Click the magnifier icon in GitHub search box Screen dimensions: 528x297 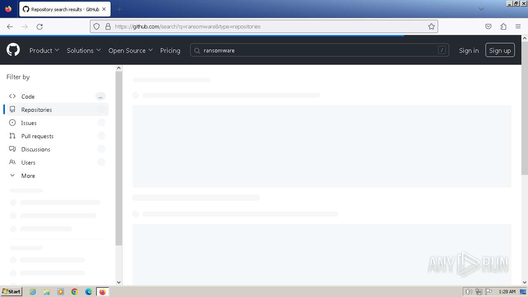click(x=197, y=50)
